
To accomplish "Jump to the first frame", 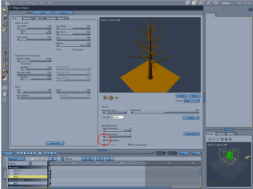I will pos(18,153).
